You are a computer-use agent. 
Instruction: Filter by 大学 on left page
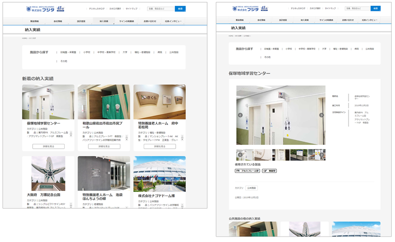[x=125, y=52]
